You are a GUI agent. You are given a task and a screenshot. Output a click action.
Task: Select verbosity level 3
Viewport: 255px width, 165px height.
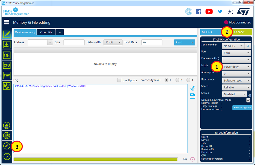coord(188,80)
